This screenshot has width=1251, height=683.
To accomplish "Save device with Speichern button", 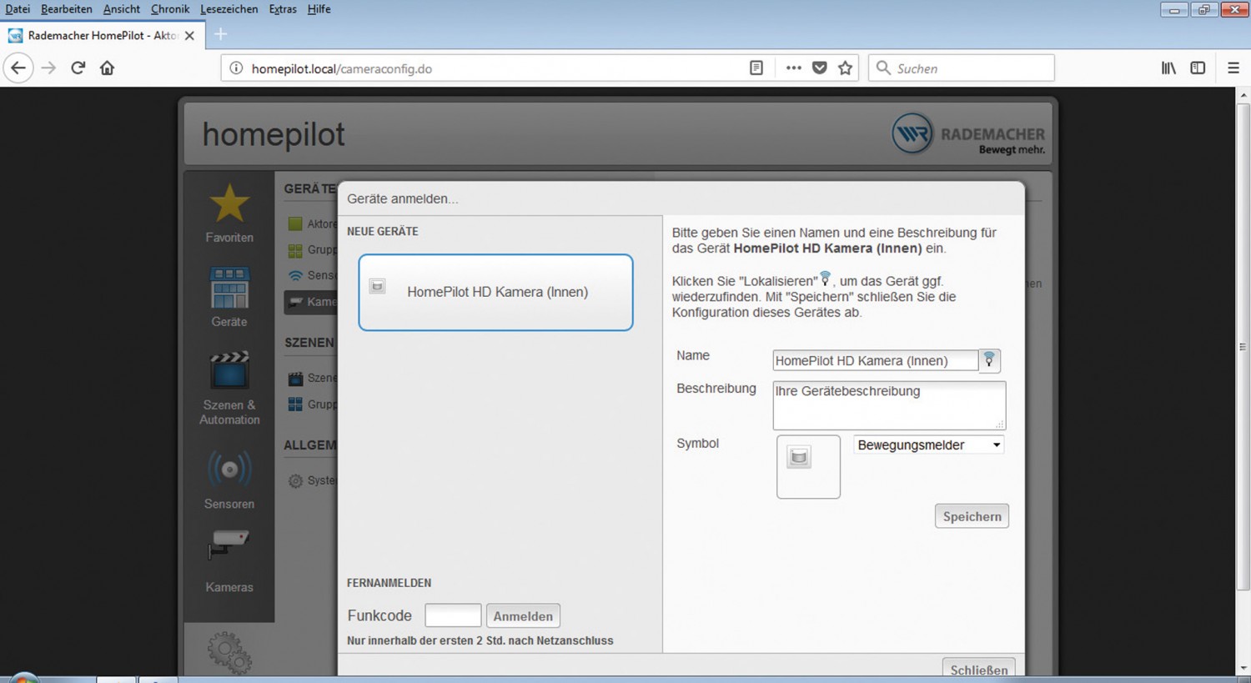I will (972, 516).
